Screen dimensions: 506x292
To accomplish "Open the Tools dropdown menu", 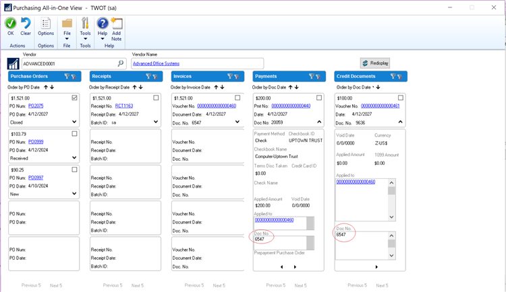I will 85,32.
